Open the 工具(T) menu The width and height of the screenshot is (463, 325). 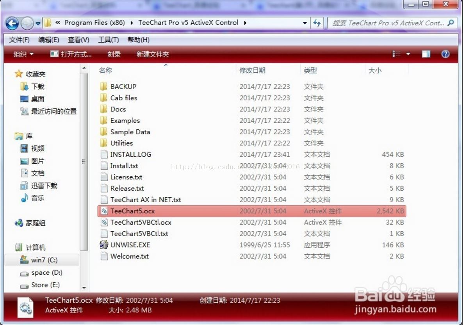109,39
